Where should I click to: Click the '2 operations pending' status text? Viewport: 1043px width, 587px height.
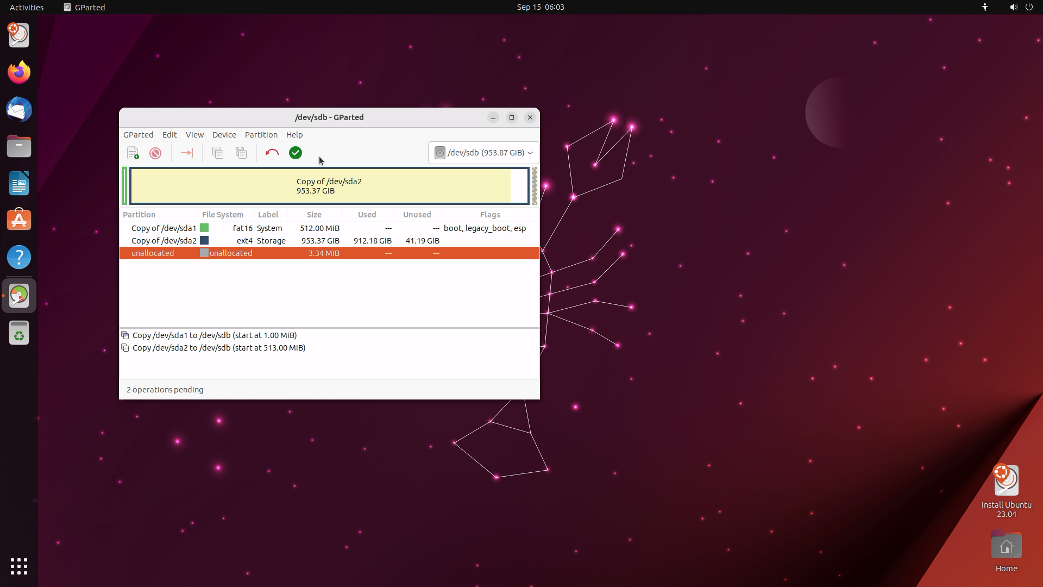(165, 390)
